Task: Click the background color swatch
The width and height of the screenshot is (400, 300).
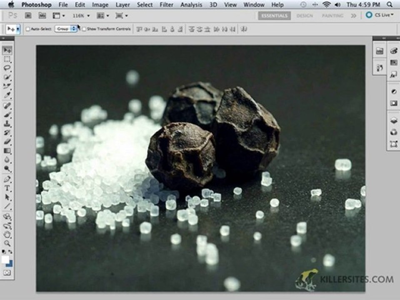Action: tap(10, 264)
